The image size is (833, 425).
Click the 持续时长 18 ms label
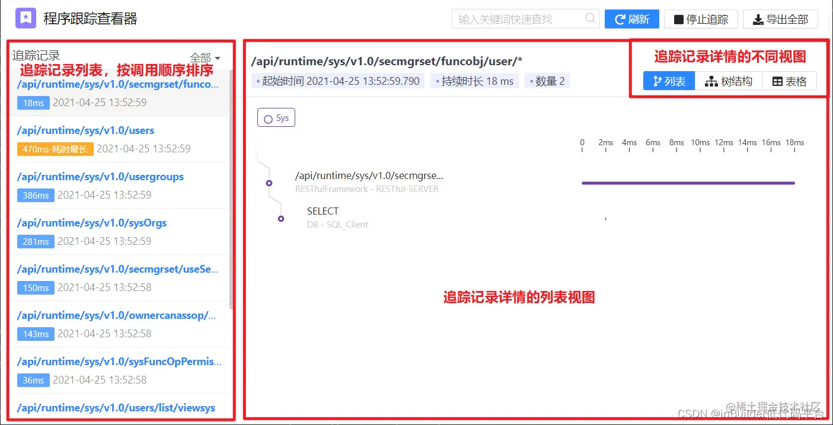(x=475, y=81)
